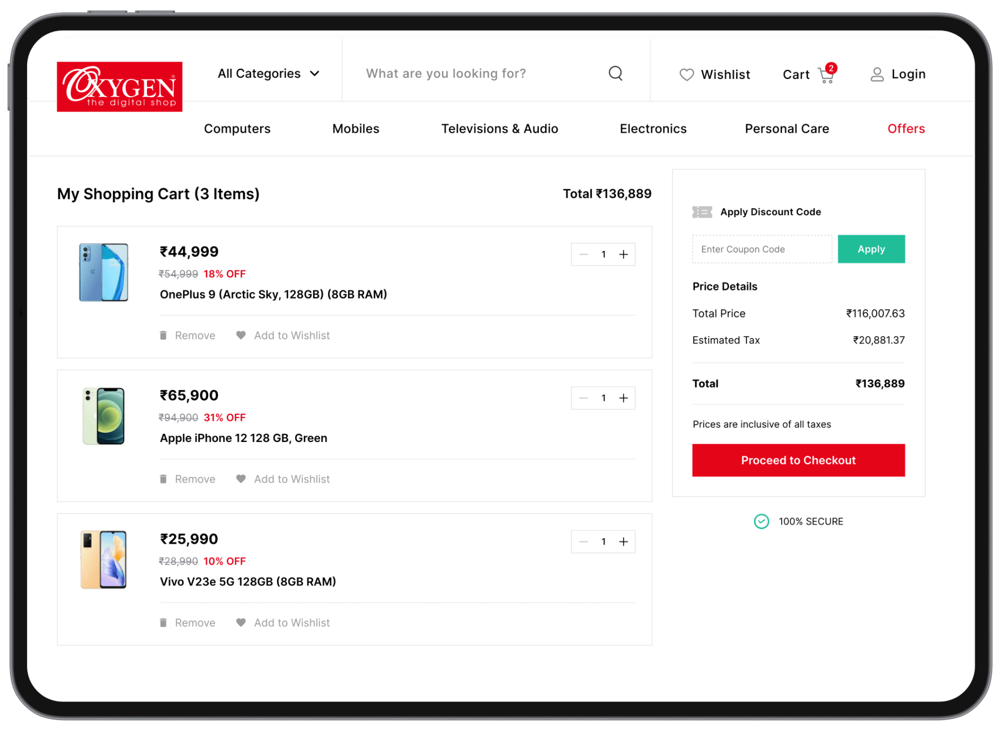The width and height of the screenshot is (1006, 733).
Task: Click the Wishlist heart icon in header
Action: tap(687, 75)
